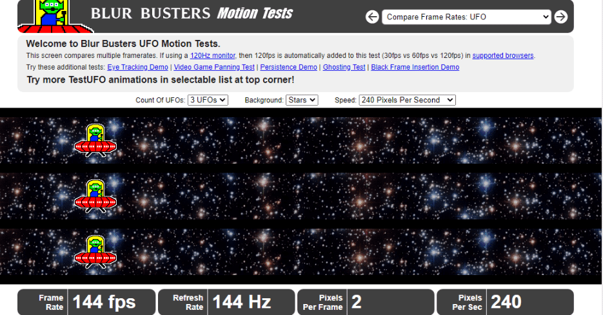Go to next test with right arrow
The height and width of the screenshot is (315, 603).
click(x=560, y=17)
